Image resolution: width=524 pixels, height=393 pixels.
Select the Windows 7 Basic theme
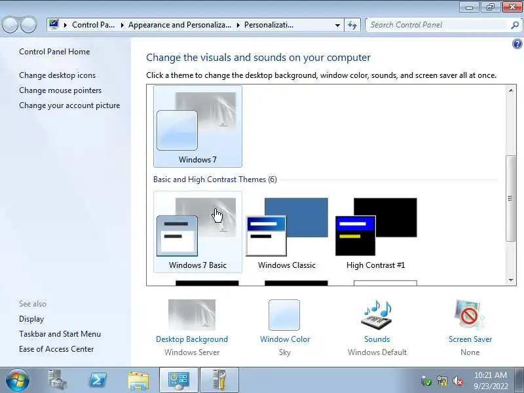[x=198, y=232]
